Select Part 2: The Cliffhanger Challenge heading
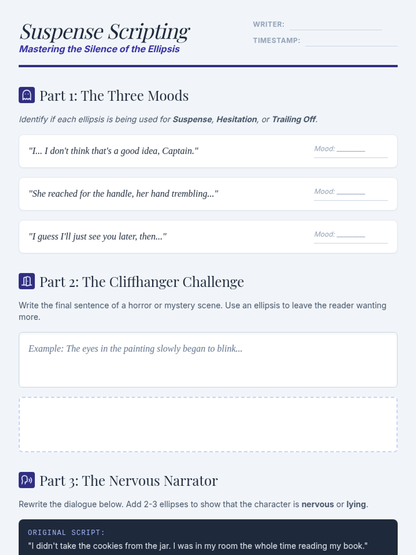 (141, 282)
